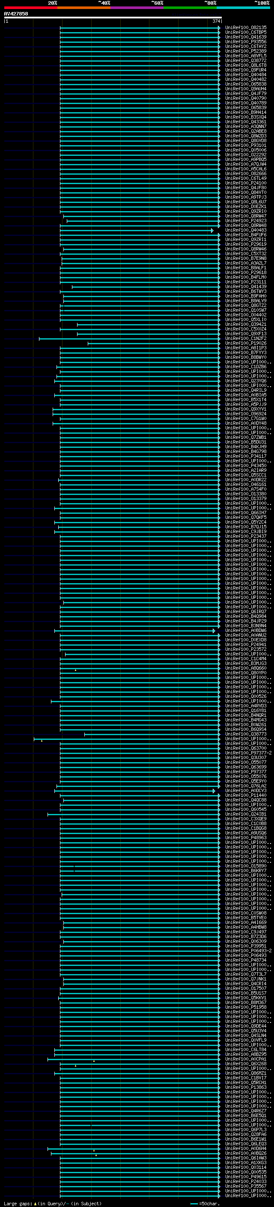Click the orange ~40% identity scale segment
This screenshot has width=274, height=1207.
tap(84, 8)
